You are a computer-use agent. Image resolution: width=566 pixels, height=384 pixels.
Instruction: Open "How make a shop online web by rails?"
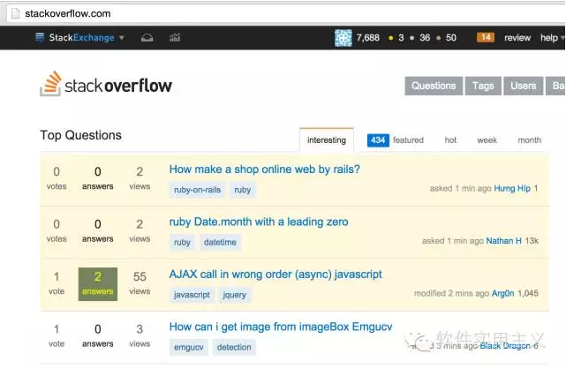[264, 169]
